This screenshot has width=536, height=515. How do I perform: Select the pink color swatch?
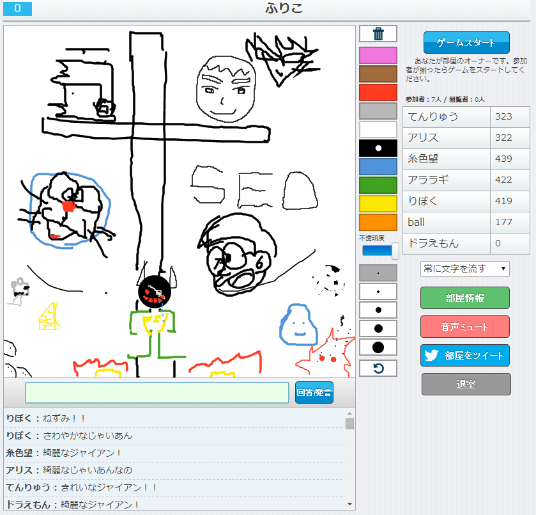(x=378, y=56)
